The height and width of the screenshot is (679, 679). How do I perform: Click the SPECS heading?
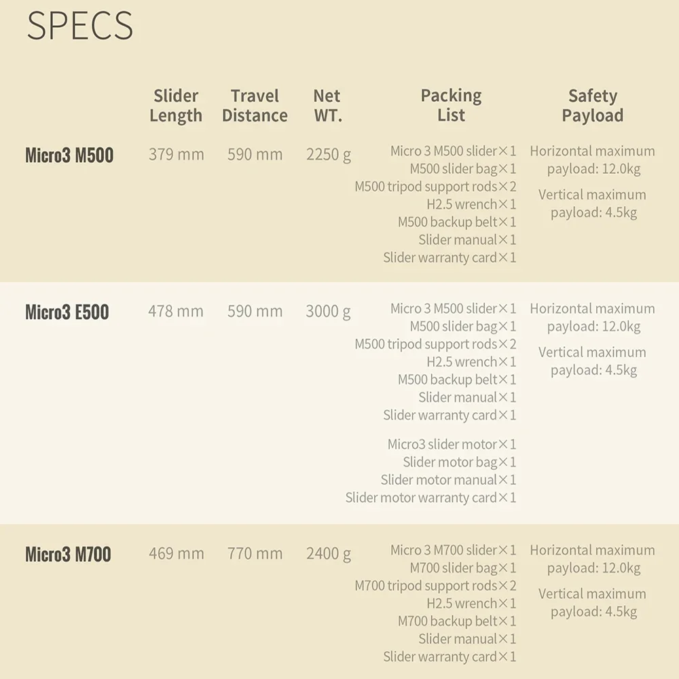tap(79, 25)
